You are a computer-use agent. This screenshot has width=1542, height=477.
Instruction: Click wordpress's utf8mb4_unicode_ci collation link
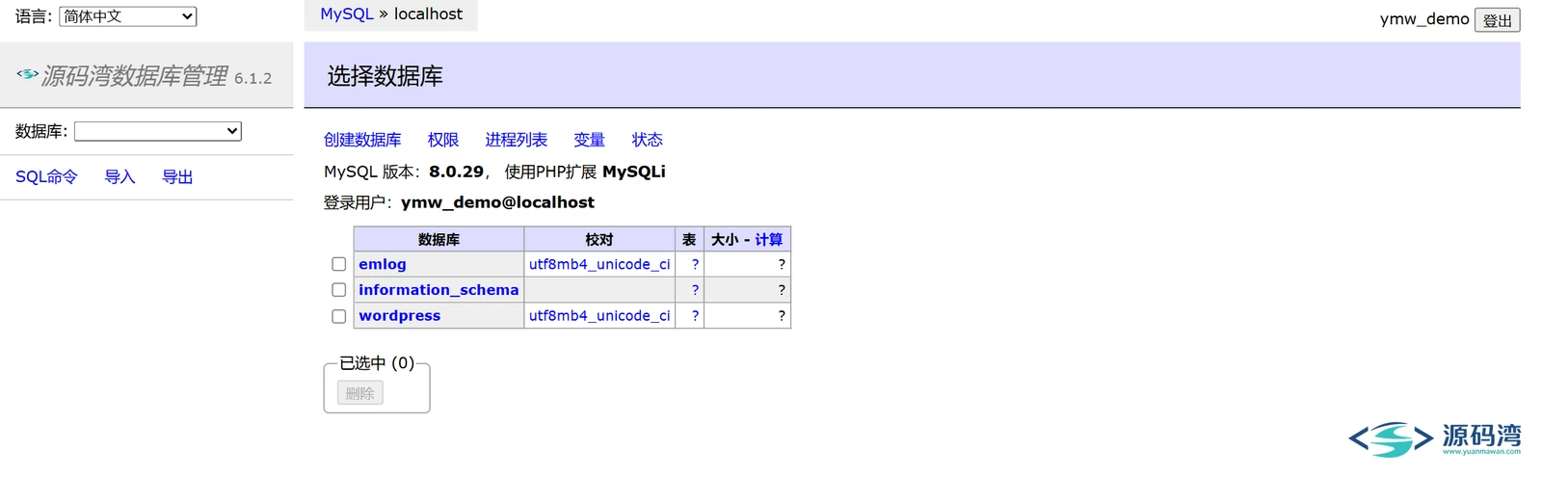(599, 316)
